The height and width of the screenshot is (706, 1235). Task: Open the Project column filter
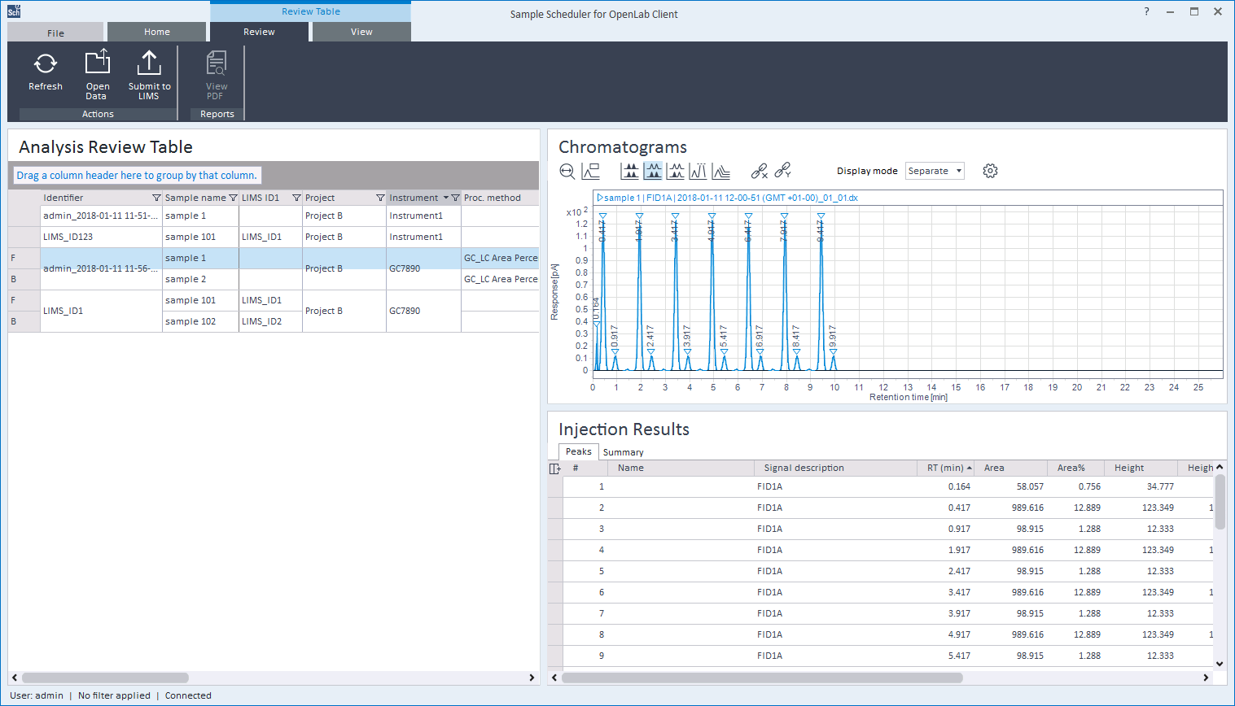[379, 198]
